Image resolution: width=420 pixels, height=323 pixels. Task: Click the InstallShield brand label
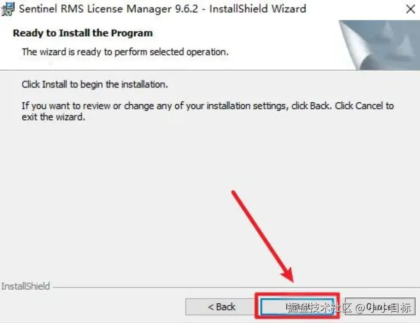pos(25,286)
